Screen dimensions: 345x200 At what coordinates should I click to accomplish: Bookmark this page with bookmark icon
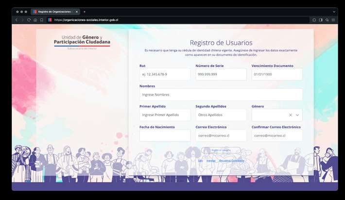[x=42, y=20]
